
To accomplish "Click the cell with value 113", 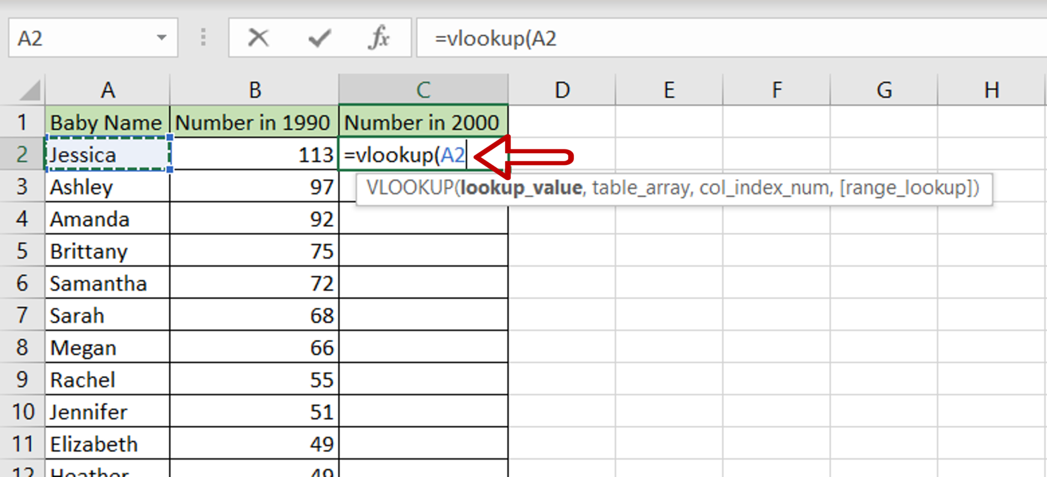I will pos(254,154).
